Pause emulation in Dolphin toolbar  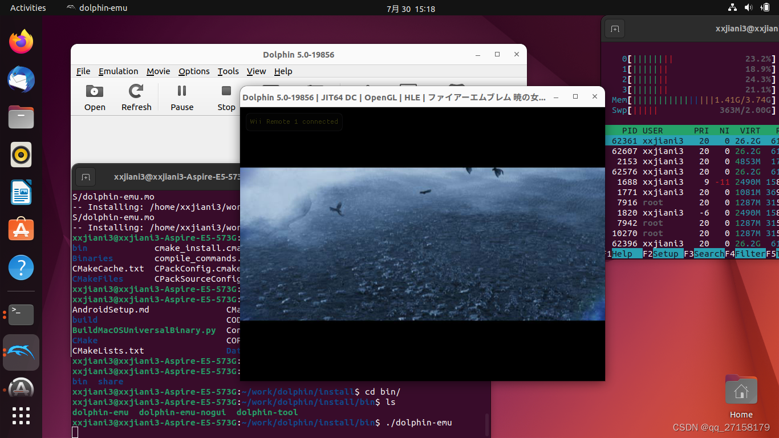pos(182,98)
